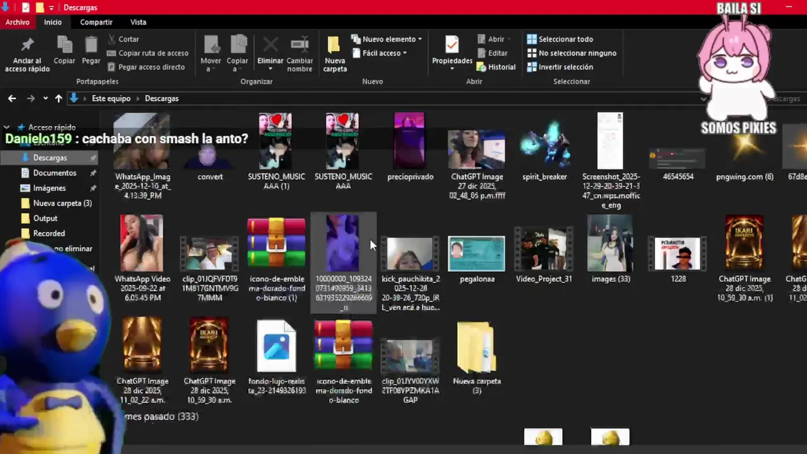Open recent locations dropdown arrow
Image resolution: width=807 pixels, height=454 pixels.
(45, 98)
